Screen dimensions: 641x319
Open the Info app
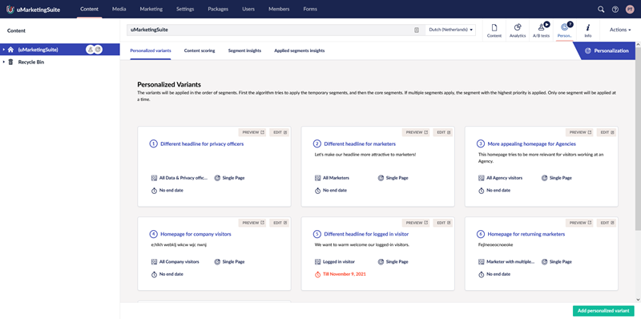[588, 30]
